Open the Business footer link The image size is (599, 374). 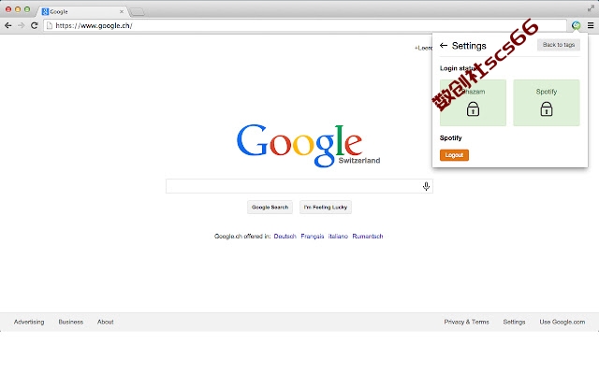pos(71,322)
